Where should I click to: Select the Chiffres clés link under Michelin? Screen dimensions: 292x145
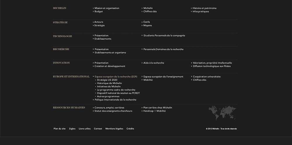(149, 12)
